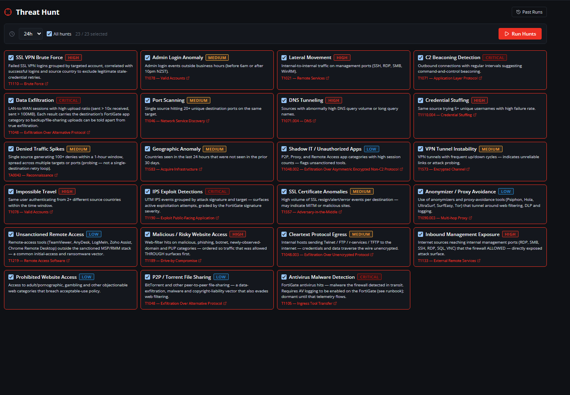Uncheck the Data Exfiltration hunt
The width and height of the screenshot is (570, 395).
point(11,100)
